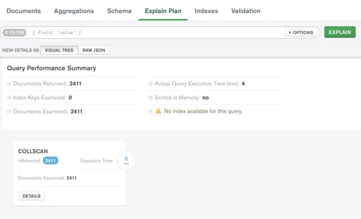Click the execution time clock dial
The height and width of the screenshot is (219, 361).
pyautogui.click(x=126, y=161)
